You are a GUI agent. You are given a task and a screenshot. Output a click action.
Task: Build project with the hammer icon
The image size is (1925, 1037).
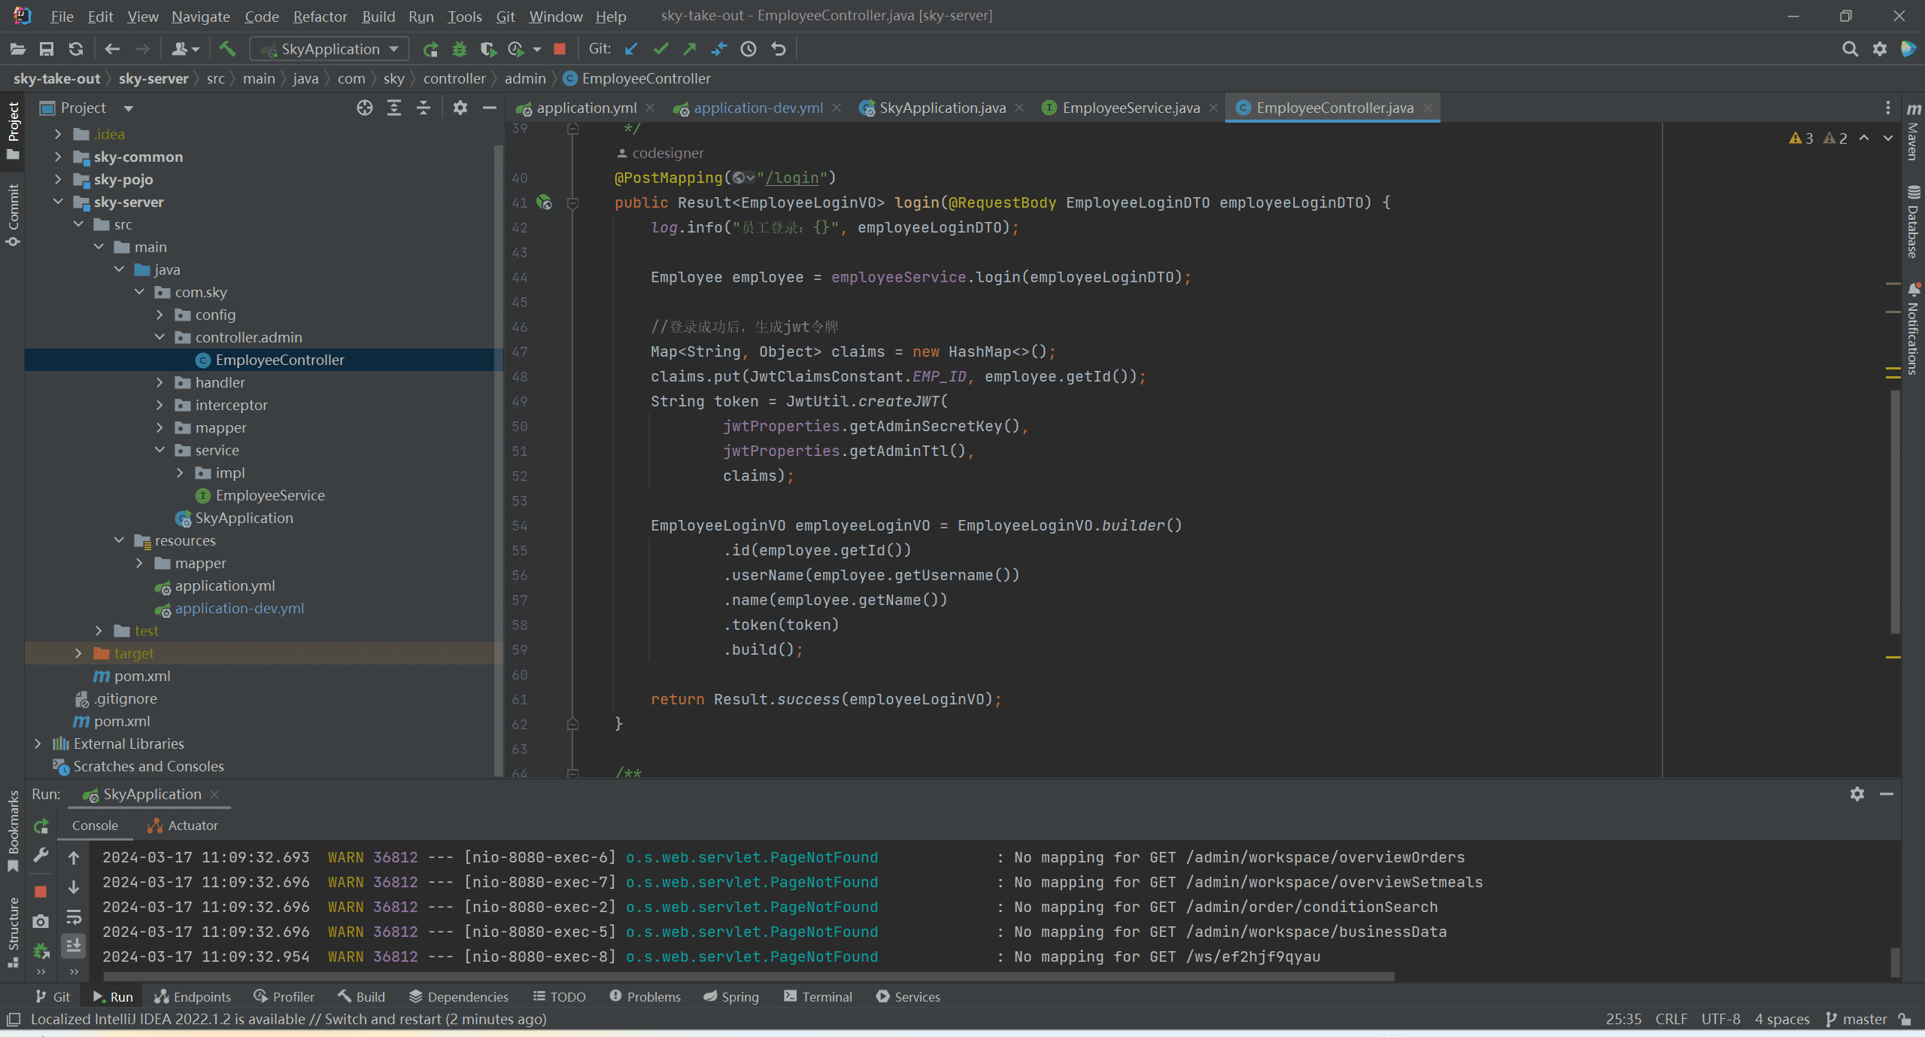pyautogui.click(x=227, y=49)
